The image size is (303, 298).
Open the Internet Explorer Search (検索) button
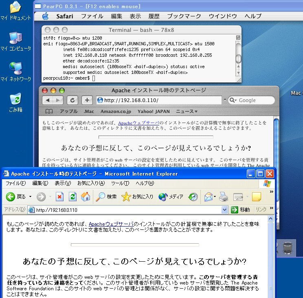click(106, 197)
